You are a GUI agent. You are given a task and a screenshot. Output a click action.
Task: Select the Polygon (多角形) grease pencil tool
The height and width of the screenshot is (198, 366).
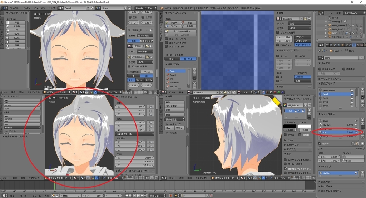(x=189, y=26)
